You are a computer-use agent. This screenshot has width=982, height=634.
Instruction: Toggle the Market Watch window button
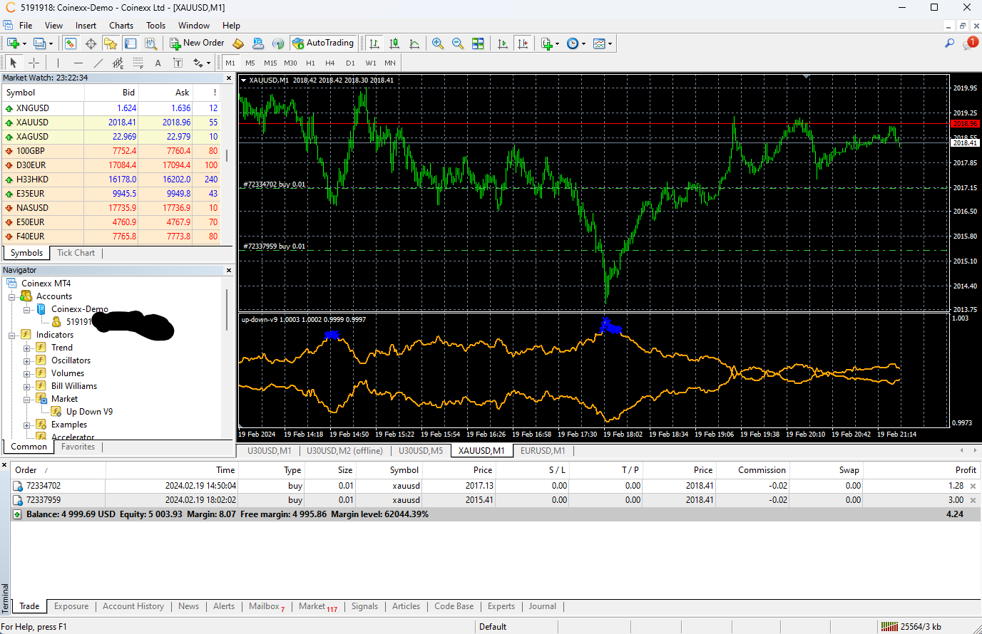click(70, 43)
